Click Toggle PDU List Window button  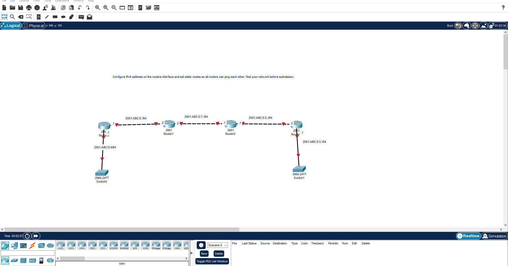click(212, 261)
